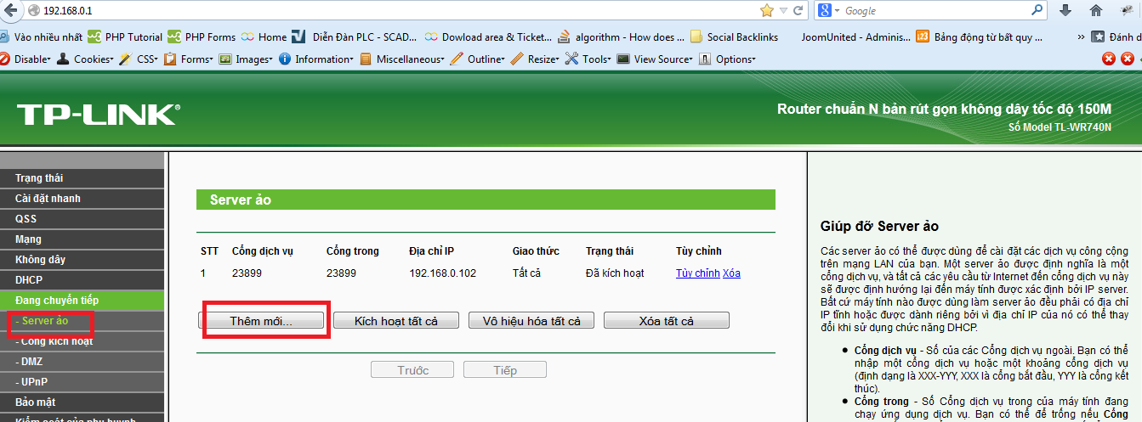The width and height of the screenshot is (1142, 422).
Task: Click the 'Trước' pagination button
Action: click(413, 370)
